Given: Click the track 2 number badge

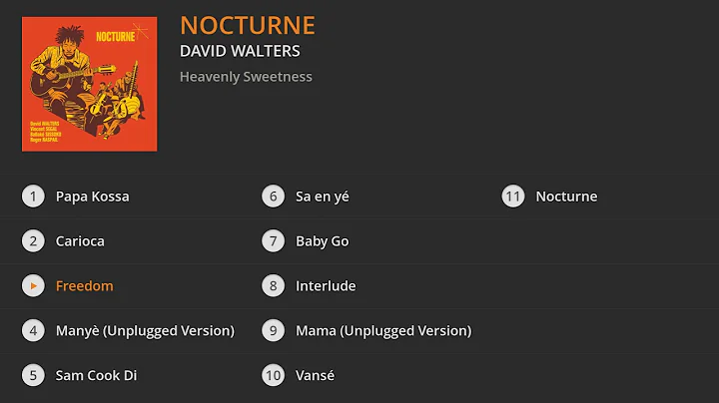Looking at the screenshot, I should pyautogui.click(x=34, y=241).
